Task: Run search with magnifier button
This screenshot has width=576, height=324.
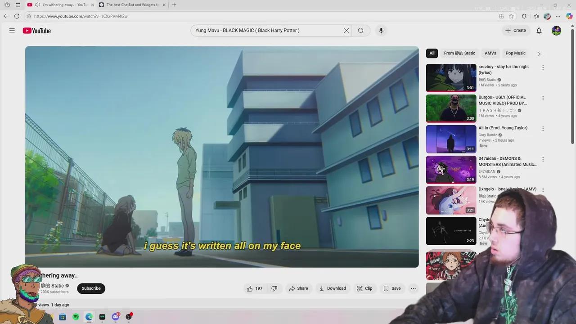Action: point(361,31)
